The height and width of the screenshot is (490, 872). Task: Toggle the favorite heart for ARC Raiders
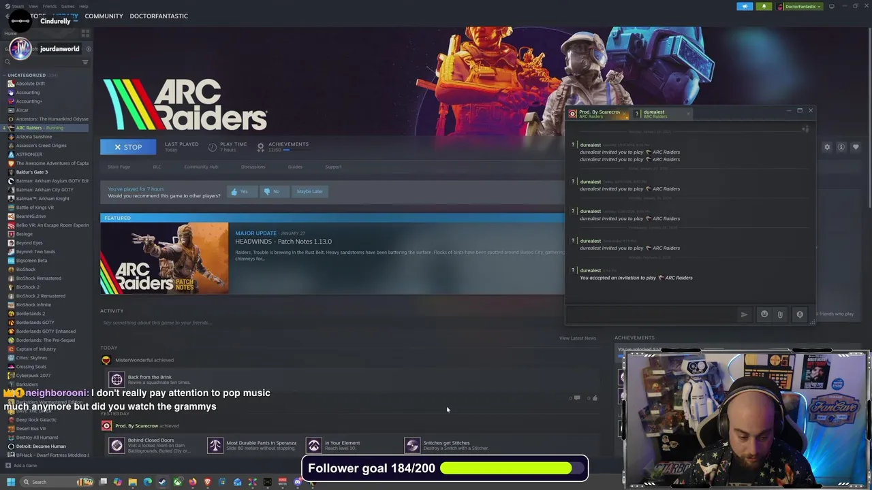pos(856,147)
